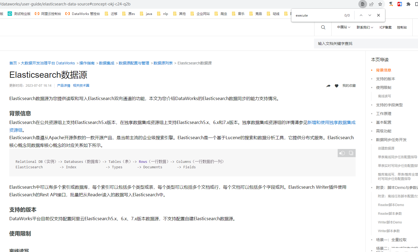Open 数据集成 breadcrumb link
Image resolution: width=418 pixels, height=252 pixels.
(x=107, y=63)
